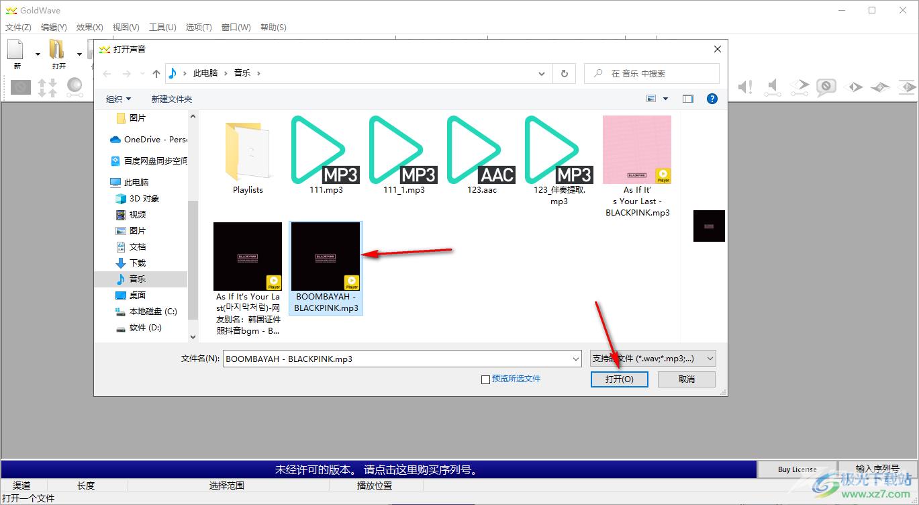Click the speaker with exclamation mark icon

(x=745, y=87)
